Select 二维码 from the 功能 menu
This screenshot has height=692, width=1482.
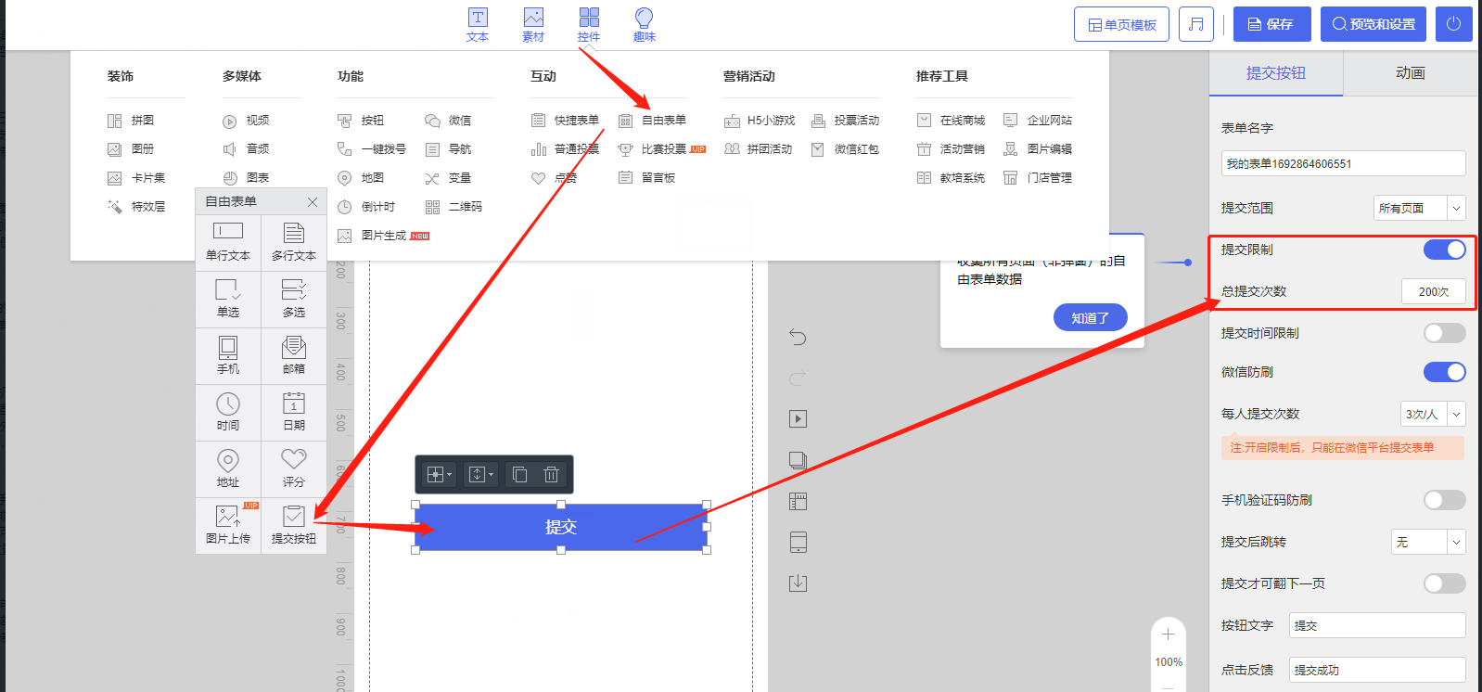(454, 207)
